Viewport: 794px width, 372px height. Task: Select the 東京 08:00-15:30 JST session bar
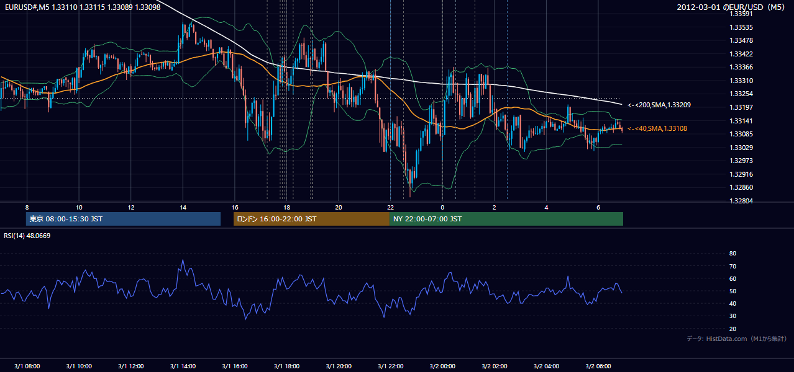tap(123, 219)
